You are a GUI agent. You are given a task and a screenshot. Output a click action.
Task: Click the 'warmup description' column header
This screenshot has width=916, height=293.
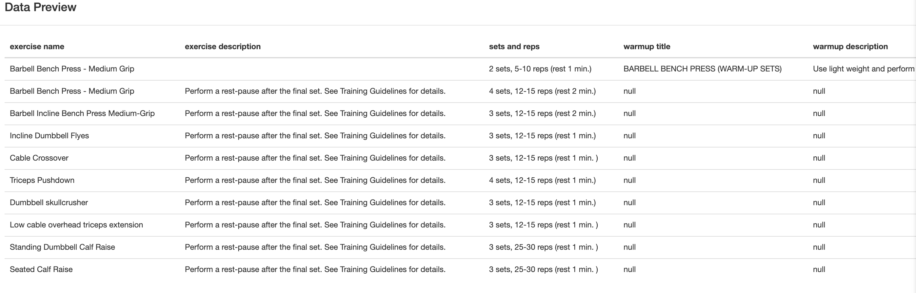coord(850,47)
